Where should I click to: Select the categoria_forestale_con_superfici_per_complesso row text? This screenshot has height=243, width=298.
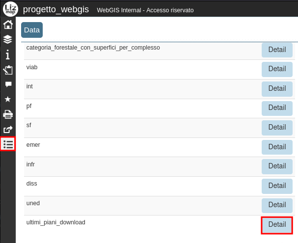[x=93, y=48]
